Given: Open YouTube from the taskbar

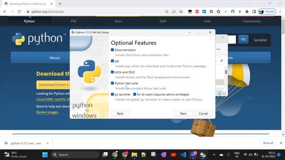Looking at the screenshot, I should [x=173, y=155].
